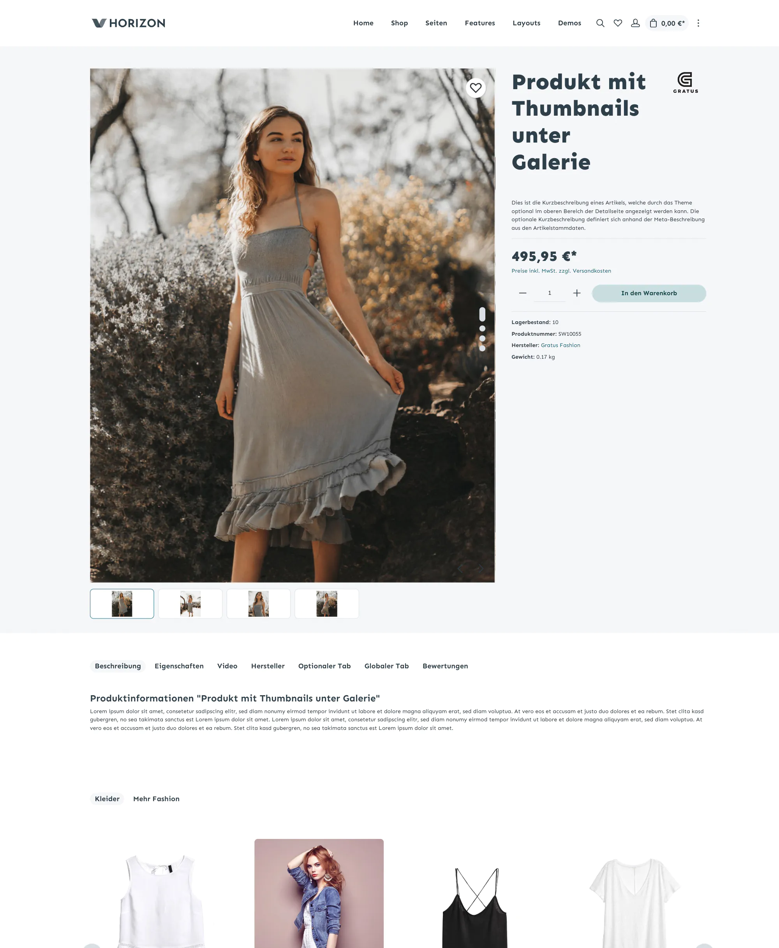779x948 pixels.
Task: Add product to wishlist via image heart
Action: pos(476,88)
